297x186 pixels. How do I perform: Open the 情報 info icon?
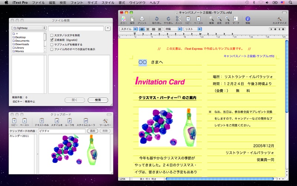pyautogui.click(x=248, y=19)
